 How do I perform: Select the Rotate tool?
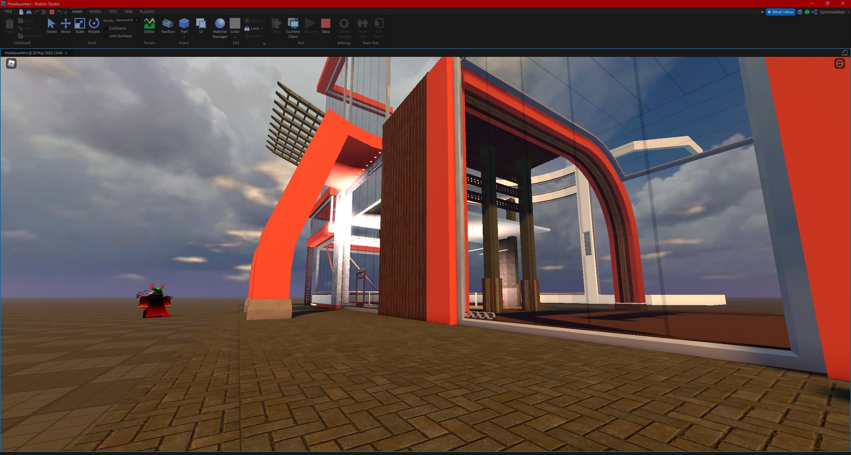[94, 27]
